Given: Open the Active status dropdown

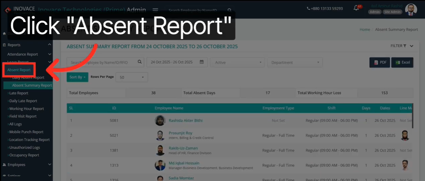Looking at the screenshot, I should (237, 62).
